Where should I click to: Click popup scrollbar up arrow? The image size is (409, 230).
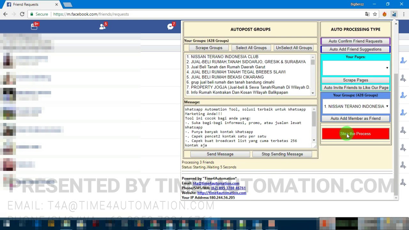396,24
